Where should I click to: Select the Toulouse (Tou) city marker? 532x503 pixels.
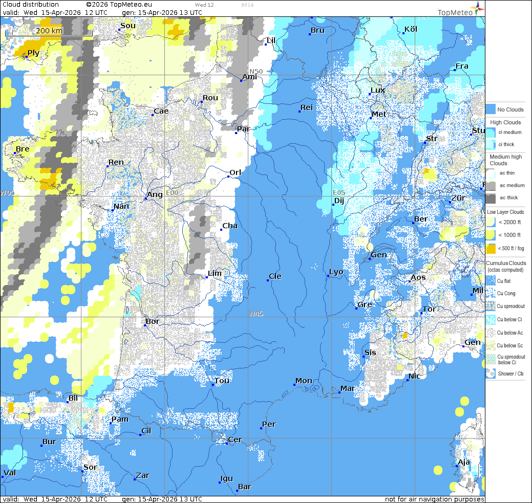(212, 385)
